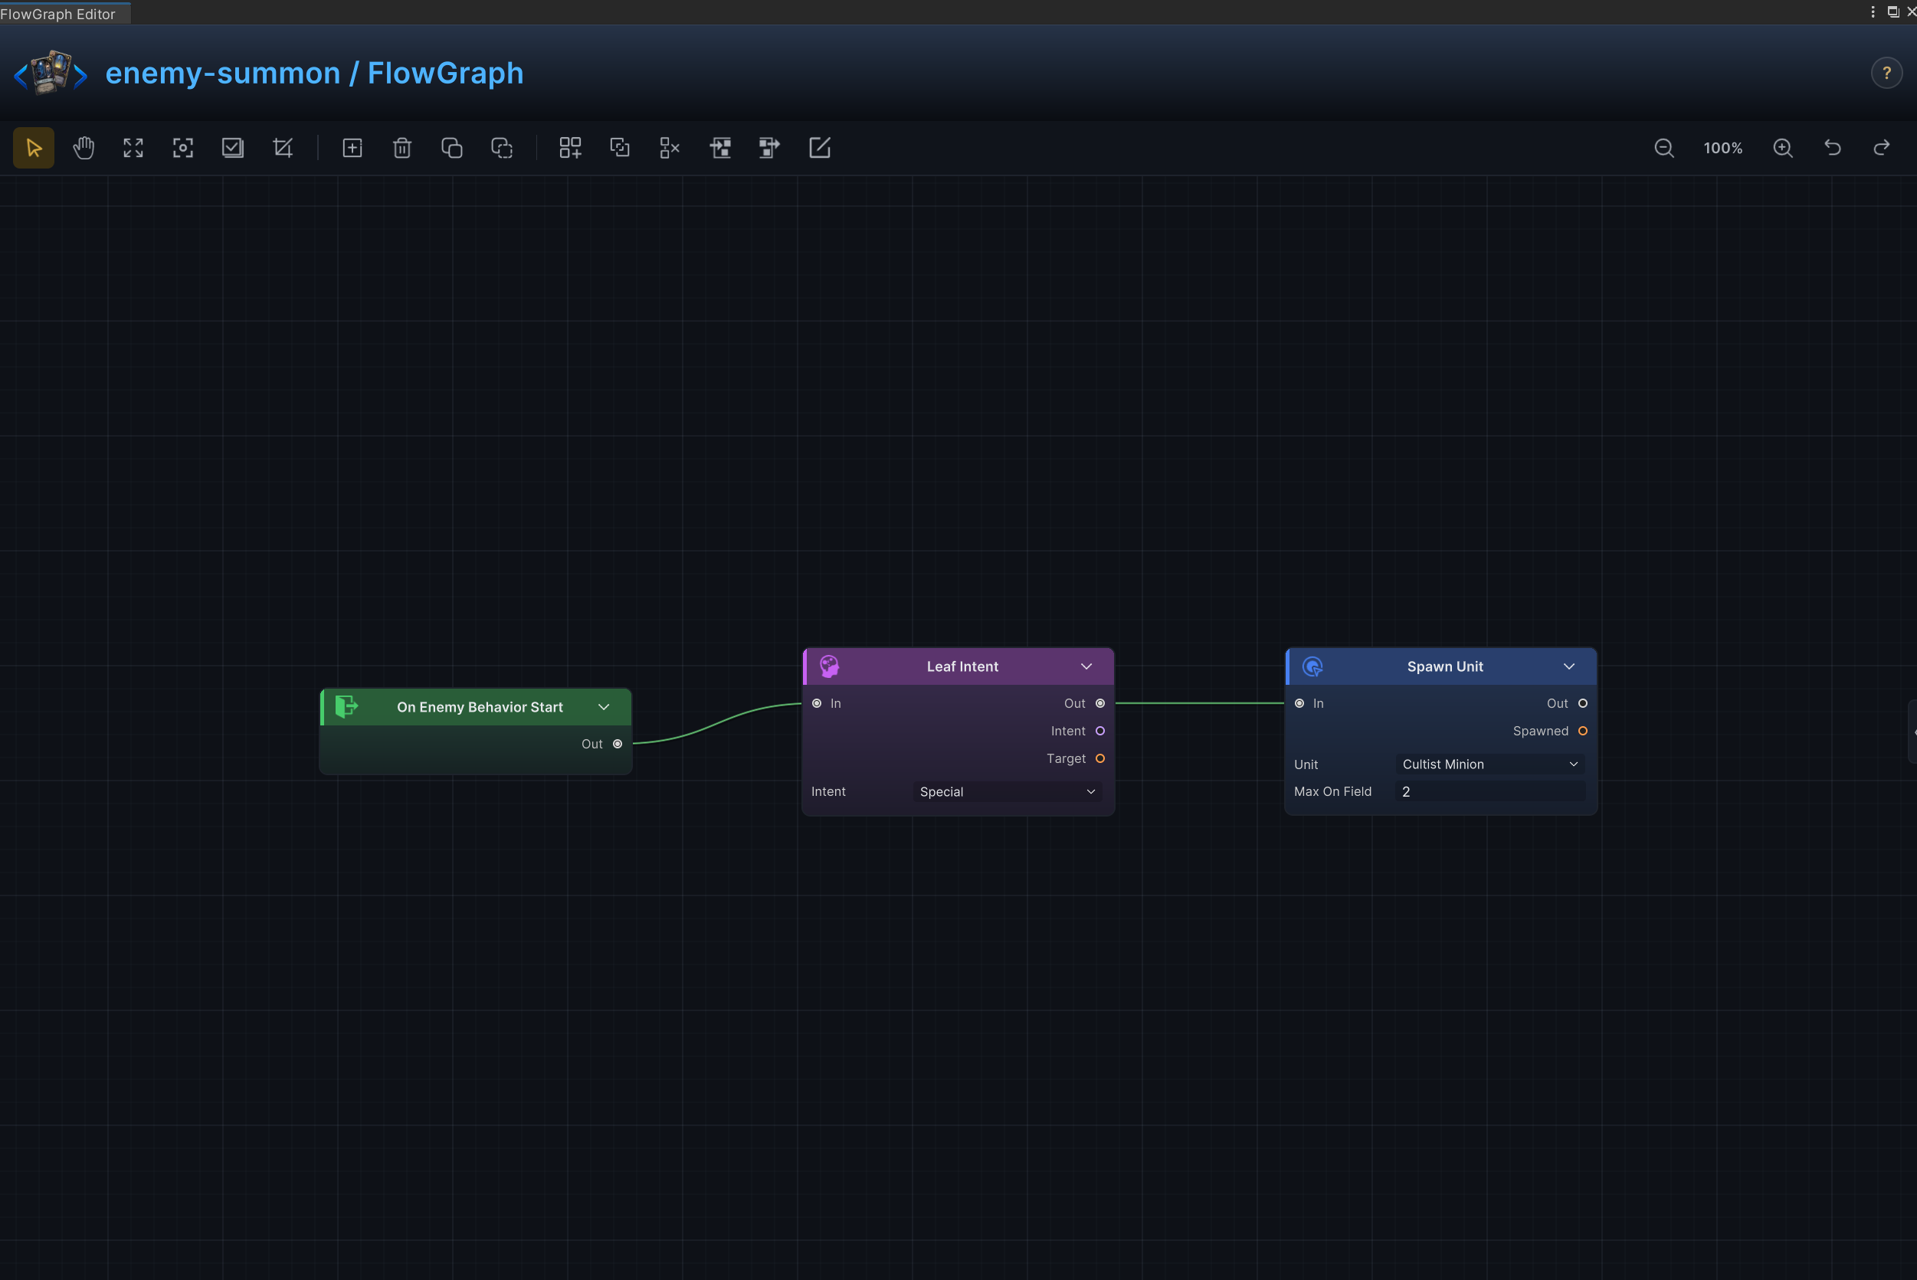Click the trash delete icon

(401, 148)
